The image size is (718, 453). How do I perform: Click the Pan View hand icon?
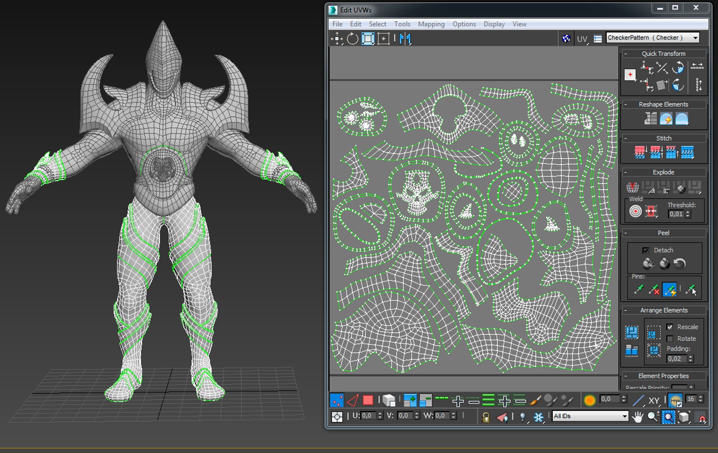[638, 417]
